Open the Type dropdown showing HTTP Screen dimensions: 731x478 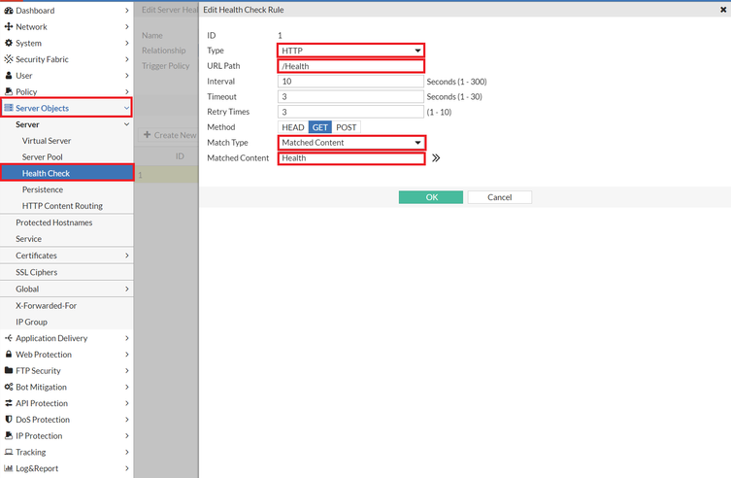(350, 51)
